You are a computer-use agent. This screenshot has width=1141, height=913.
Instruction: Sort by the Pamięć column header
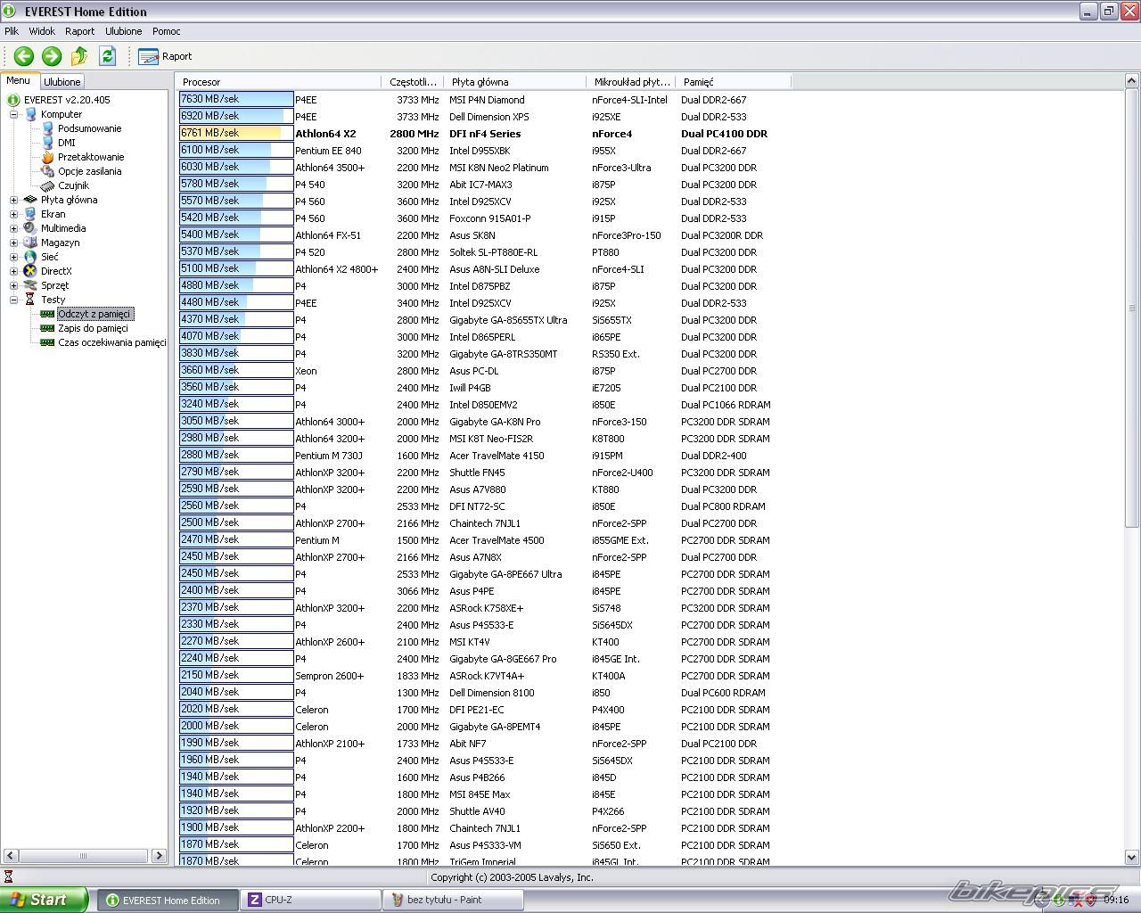(x=734, y=82)
